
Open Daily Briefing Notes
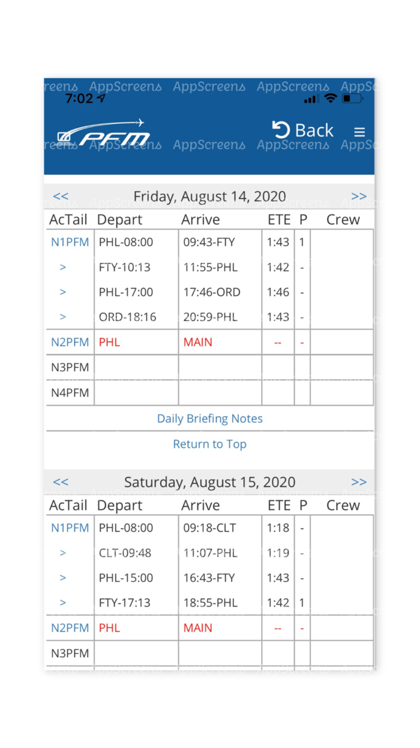point(209,418)
